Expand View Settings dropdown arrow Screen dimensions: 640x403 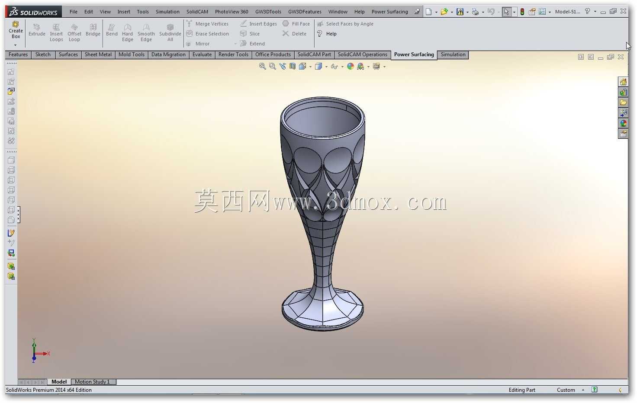tap(384, 67)
